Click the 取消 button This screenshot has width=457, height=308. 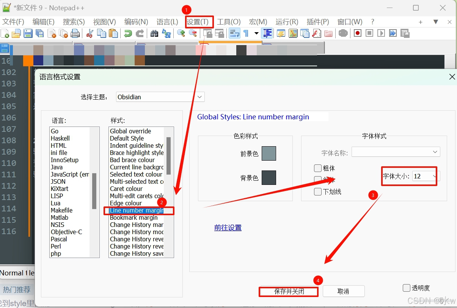(343, 291)
